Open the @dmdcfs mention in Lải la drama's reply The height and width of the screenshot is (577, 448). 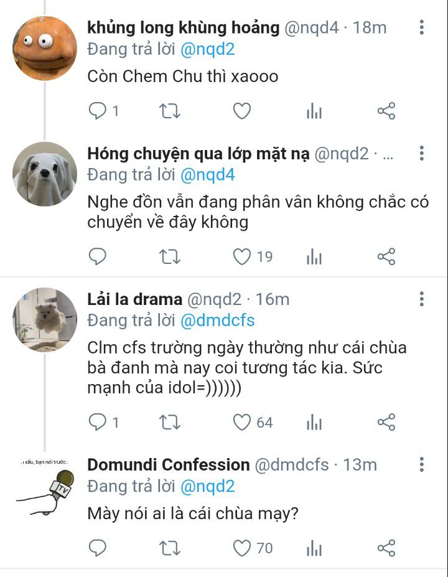pyautogui.click(x=217, y=321)
